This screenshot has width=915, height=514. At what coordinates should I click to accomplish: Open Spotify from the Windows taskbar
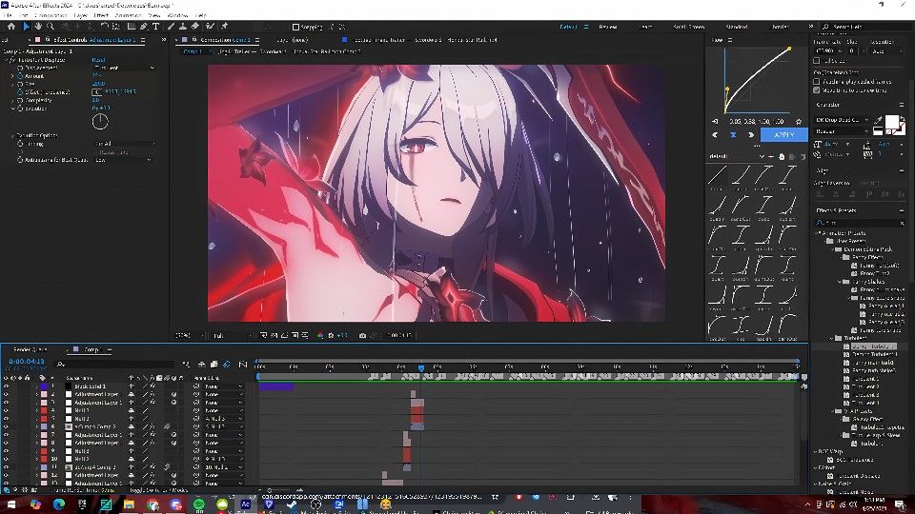click(x=199, y=504)
